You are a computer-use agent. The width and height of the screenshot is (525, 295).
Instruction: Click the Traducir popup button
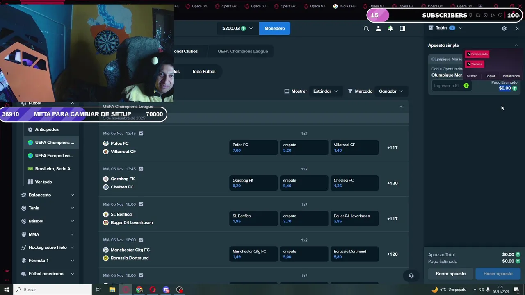click(x=475, y=64)
